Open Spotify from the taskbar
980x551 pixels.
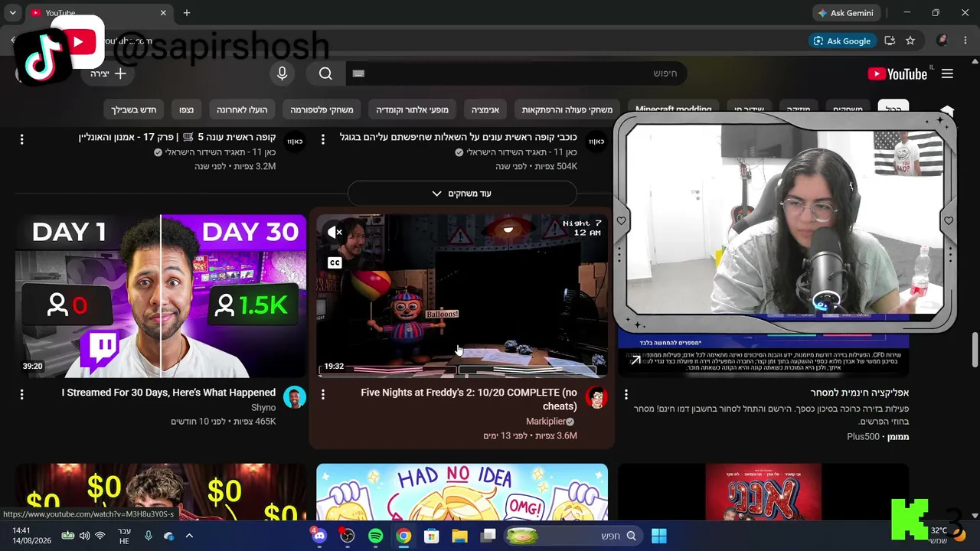(375, 536)
